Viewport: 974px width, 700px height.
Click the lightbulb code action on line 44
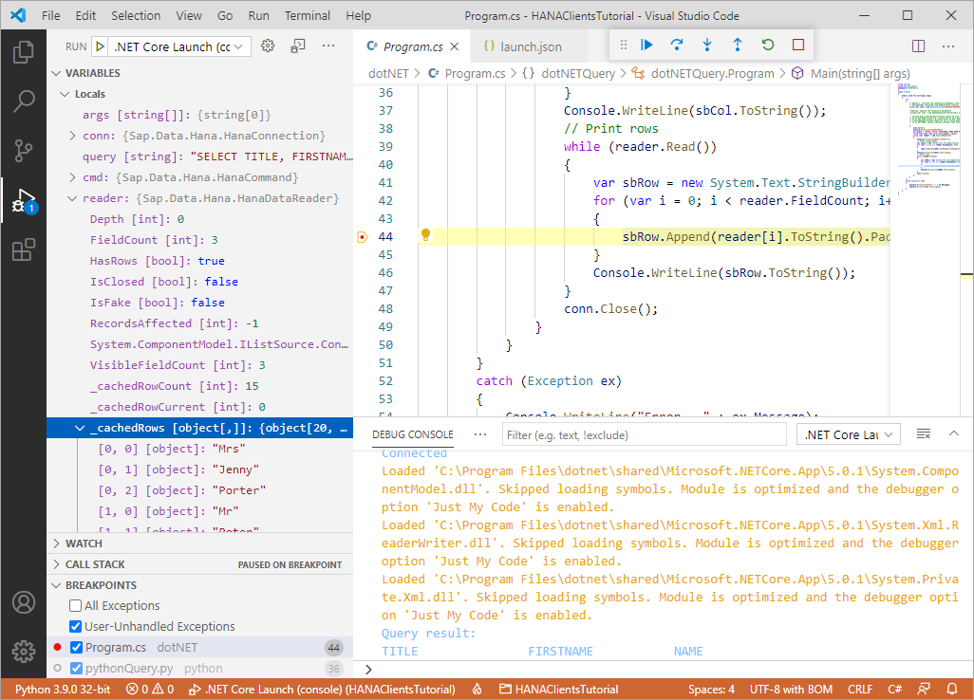click(x=425, y=234)
